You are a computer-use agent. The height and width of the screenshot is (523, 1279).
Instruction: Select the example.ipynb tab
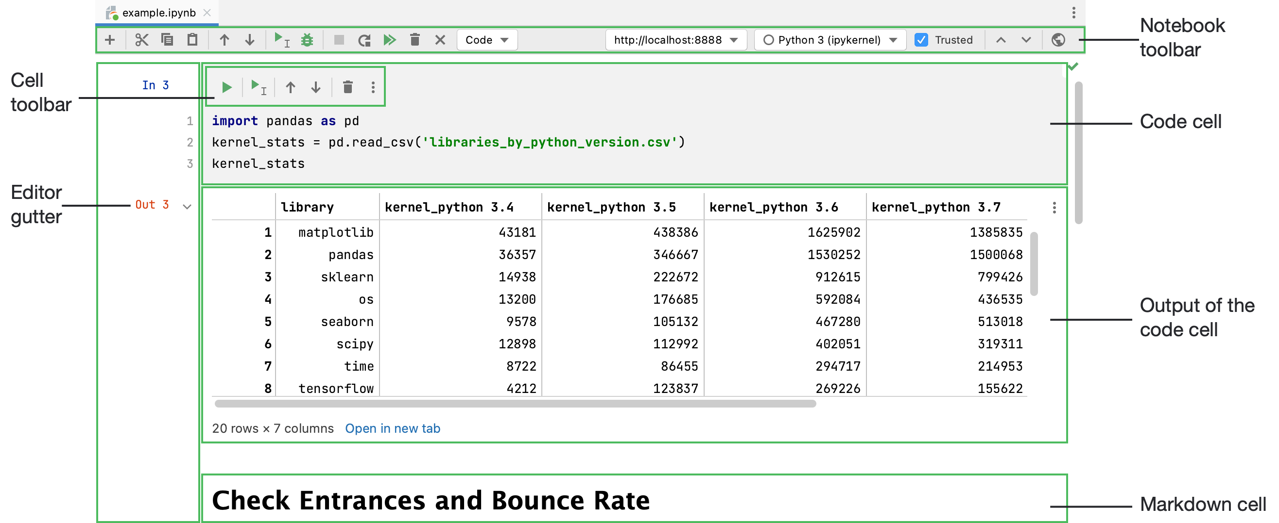[158, 13]
